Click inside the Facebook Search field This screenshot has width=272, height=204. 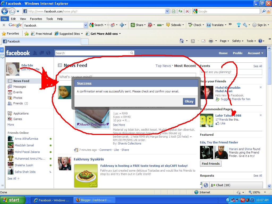pos(92,53)
